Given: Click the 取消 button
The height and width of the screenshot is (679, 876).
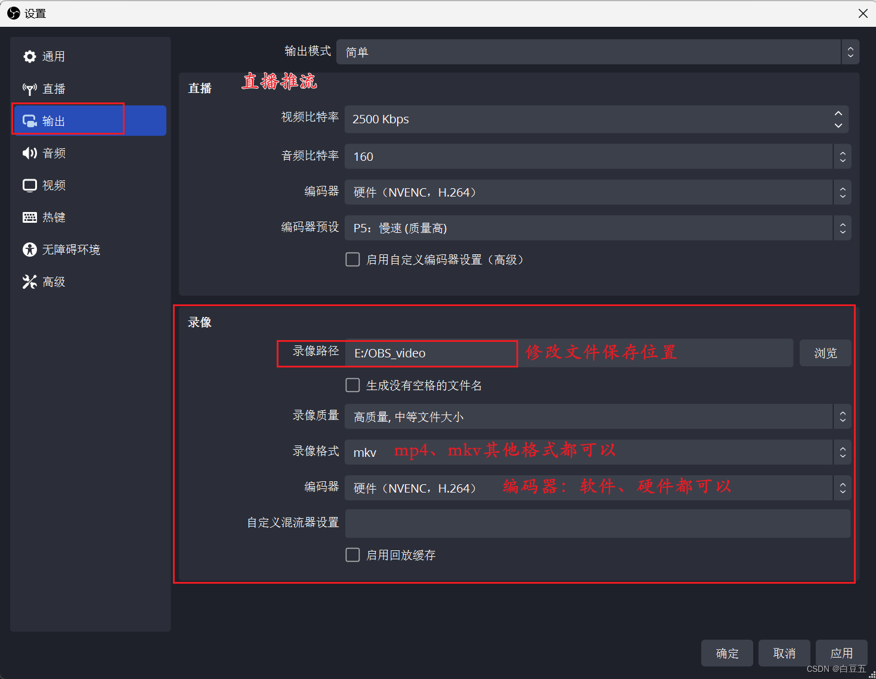Looking at the screenshot, I should pos(784,653).
